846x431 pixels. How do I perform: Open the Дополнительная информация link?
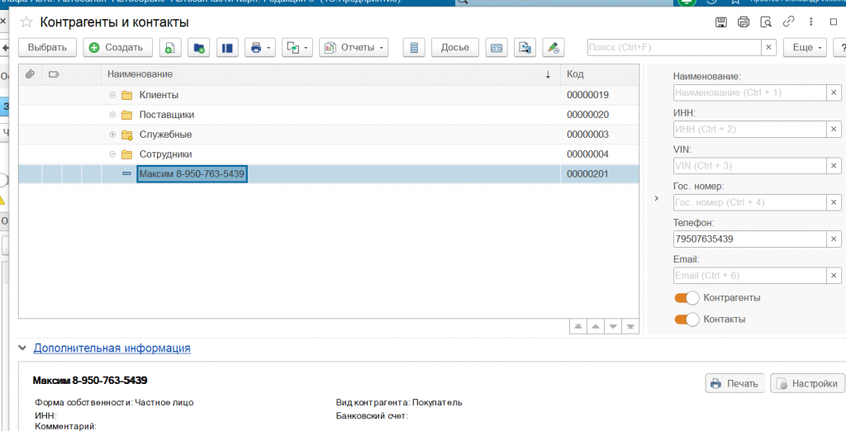(112, 348)
